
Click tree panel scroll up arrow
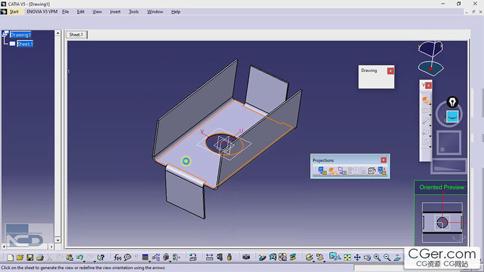[58, 32]
